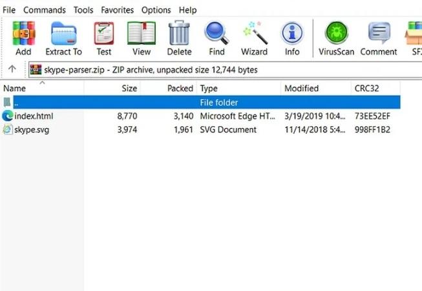The height and width of the screenshot is (291, 422).
Task: Sort by the CRC32 column header
Action: [x=375, y=88]
